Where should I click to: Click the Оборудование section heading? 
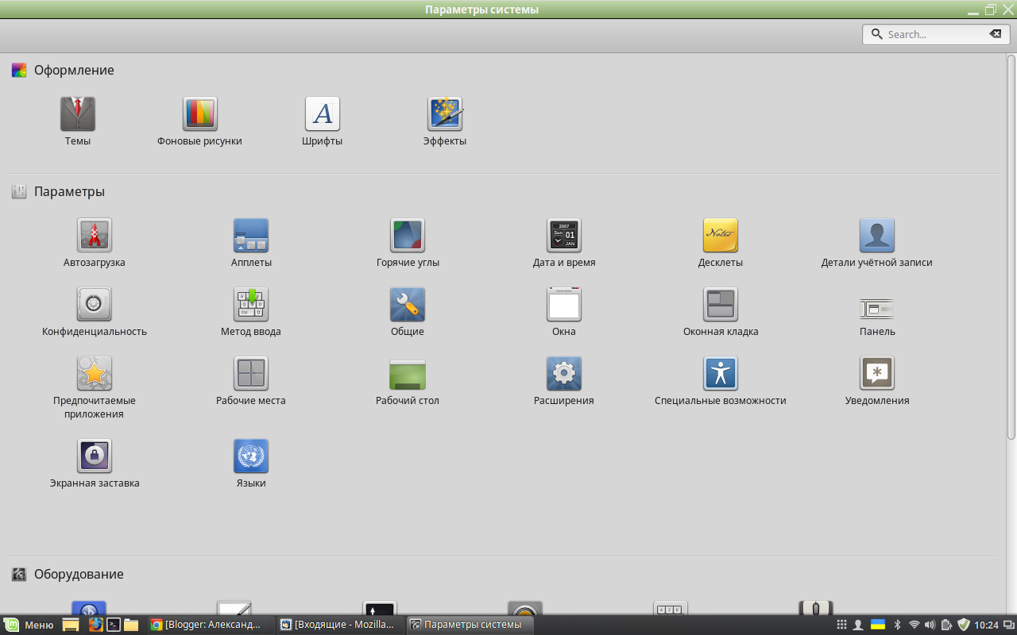click(79, 574)
